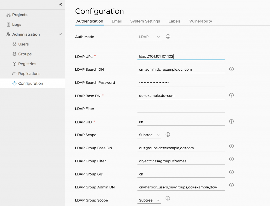Switch to the Authentication tab
Viewport: 270px width, 206px height.
click(x=90, y=21)
